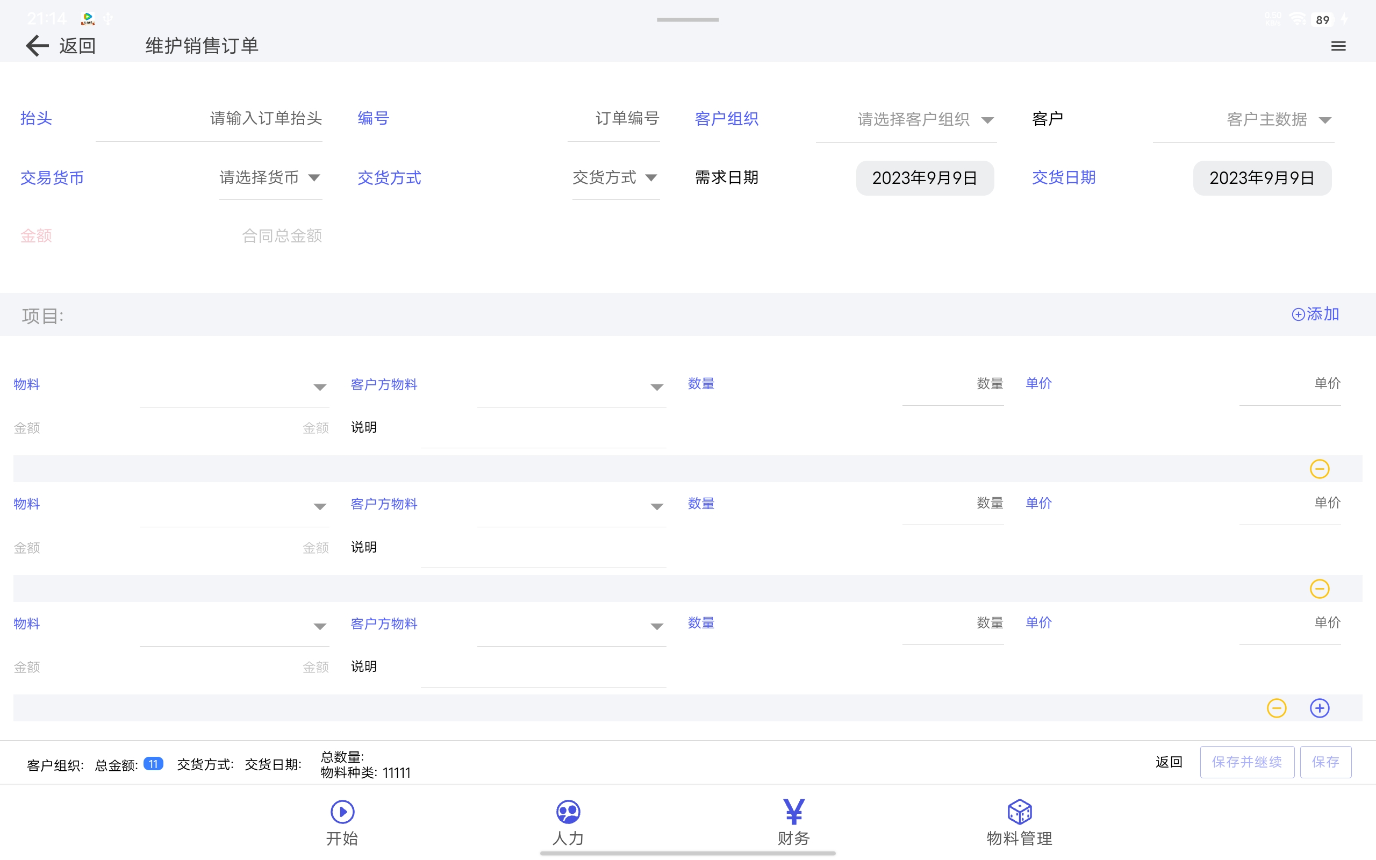This screenshot has width=1376, height=860.
Task: Click the blue plus circle to add a row
Action: [x=1319, y=708]
